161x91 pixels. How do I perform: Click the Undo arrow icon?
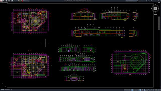click(14, 1)
